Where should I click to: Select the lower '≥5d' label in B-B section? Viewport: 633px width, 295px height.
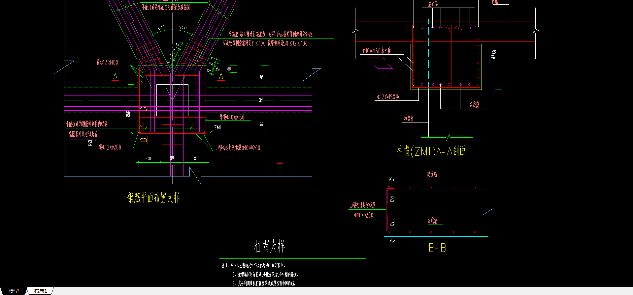[392, 241]
